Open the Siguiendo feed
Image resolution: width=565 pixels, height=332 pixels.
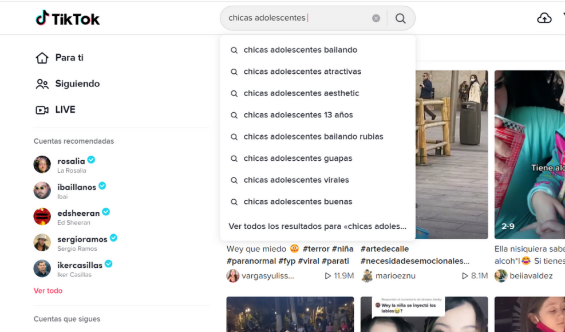click(68, 84)
